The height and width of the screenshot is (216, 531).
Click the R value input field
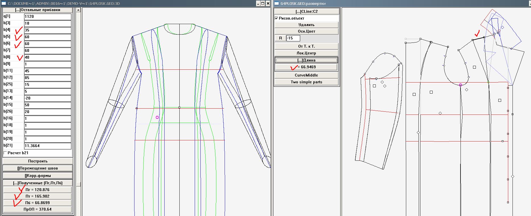[x=293, y=38]
